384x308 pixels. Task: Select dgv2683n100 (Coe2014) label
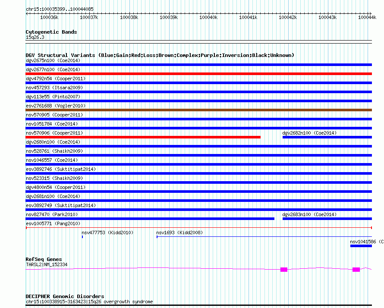tap(309, 214)
